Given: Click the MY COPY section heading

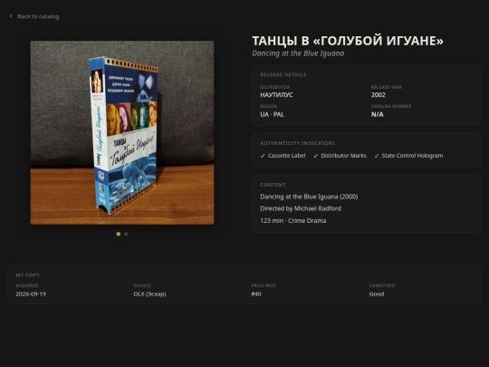Looking at the screenshot, I should tap(28, 275).
